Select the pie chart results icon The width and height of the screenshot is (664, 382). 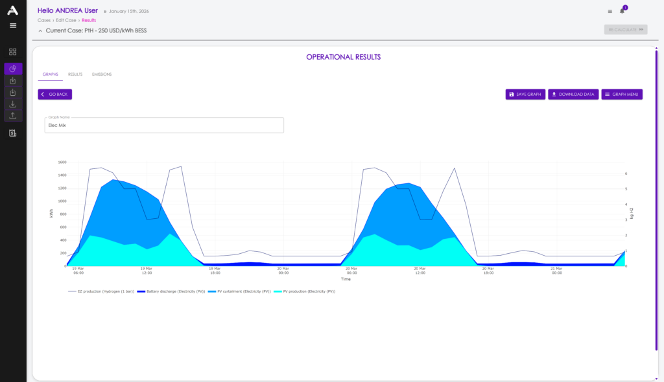13,69
